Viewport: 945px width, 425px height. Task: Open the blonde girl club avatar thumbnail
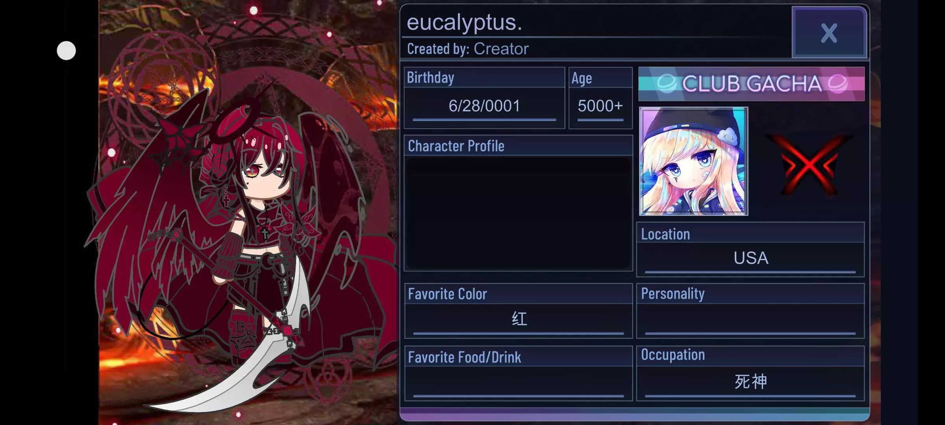click(x=693, y=161)
